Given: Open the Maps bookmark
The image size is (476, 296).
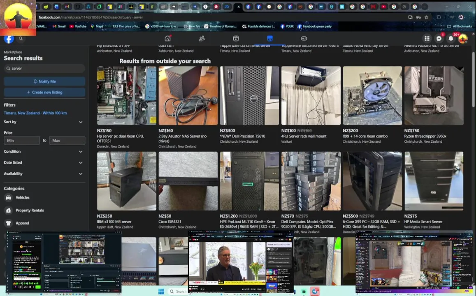Looking at the screenshot, I should (x=97, y=26).
